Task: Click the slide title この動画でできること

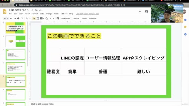Action: point(74,36)
